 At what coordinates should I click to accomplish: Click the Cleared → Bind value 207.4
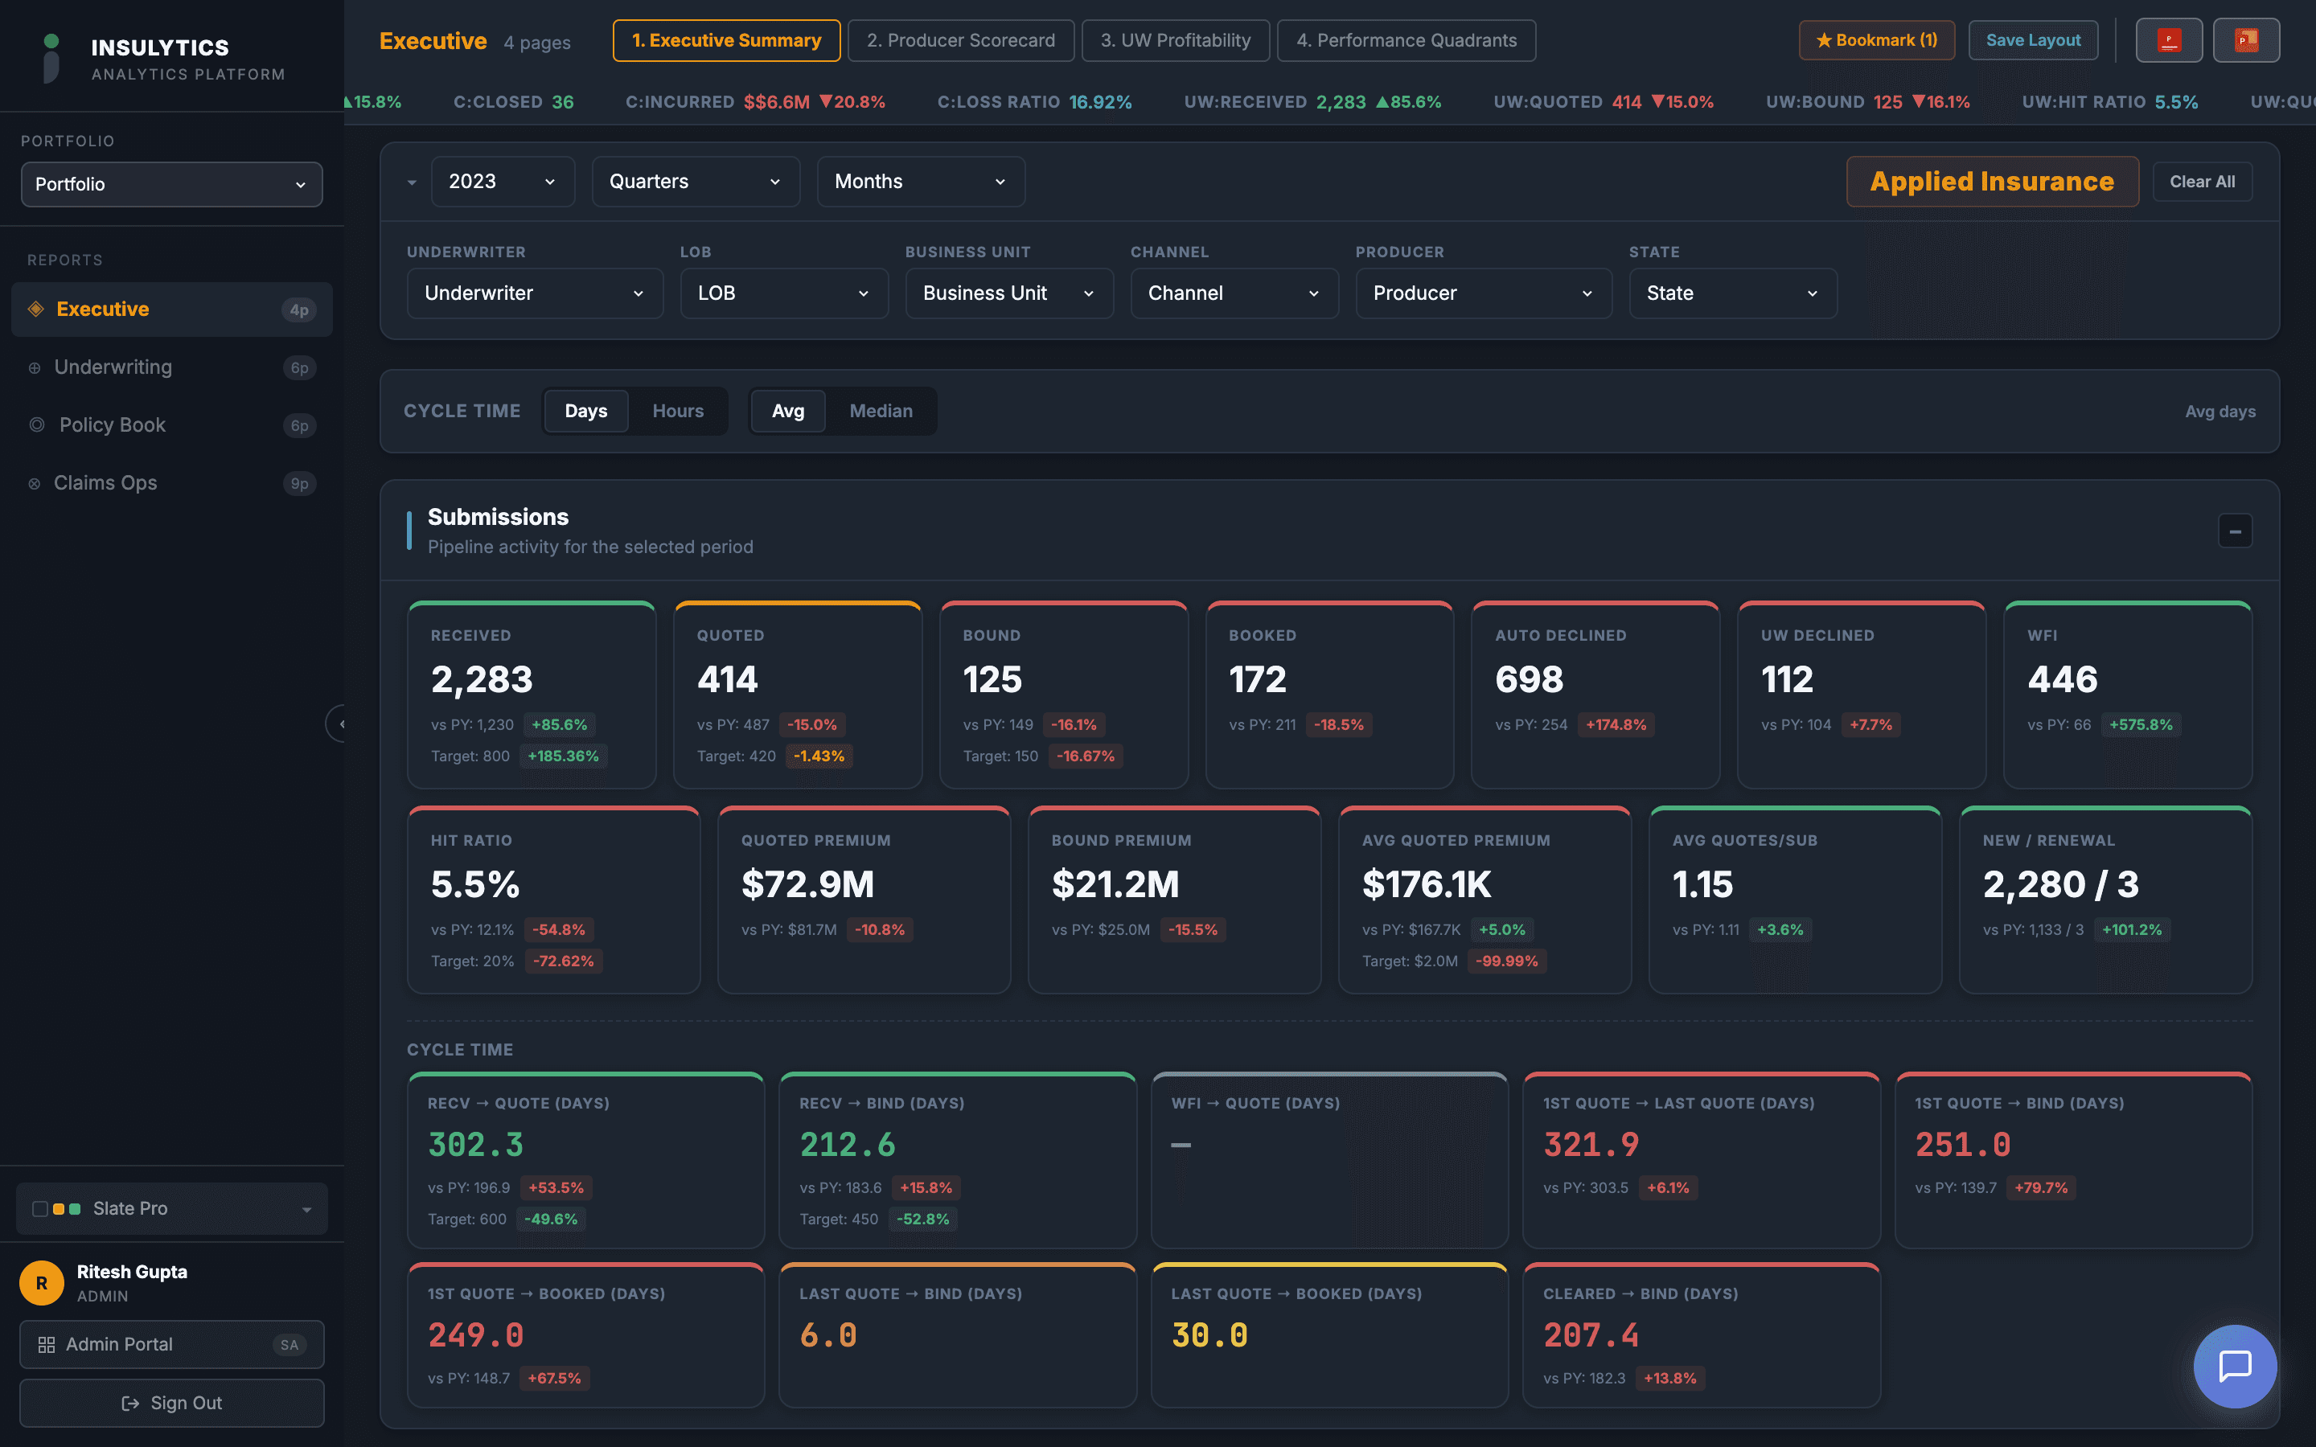pos(1591,1335)
